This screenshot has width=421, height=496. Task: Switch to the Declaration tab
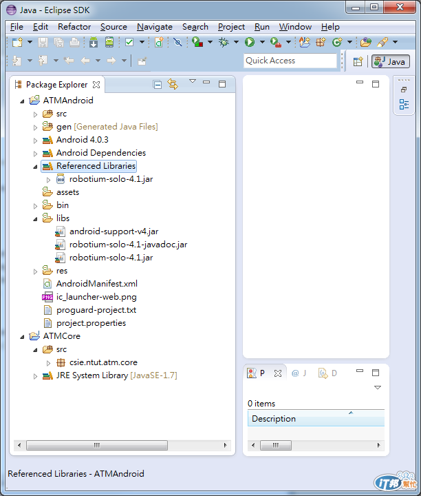pyautogui.click(x=328, y=373)
